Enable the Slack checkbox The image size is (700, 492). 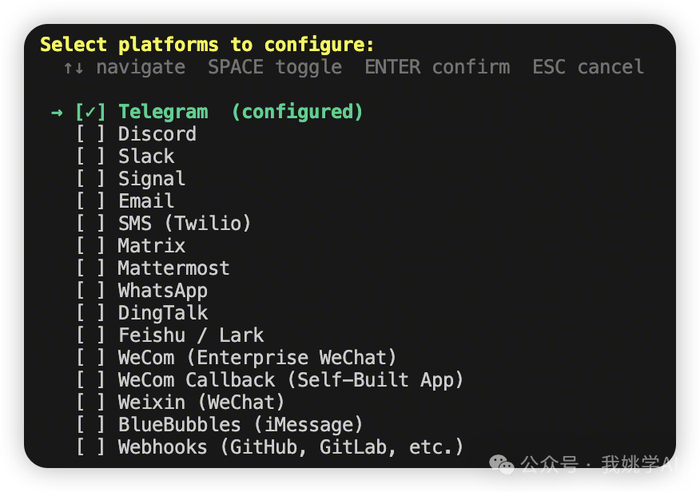click(x=90, y=157)
